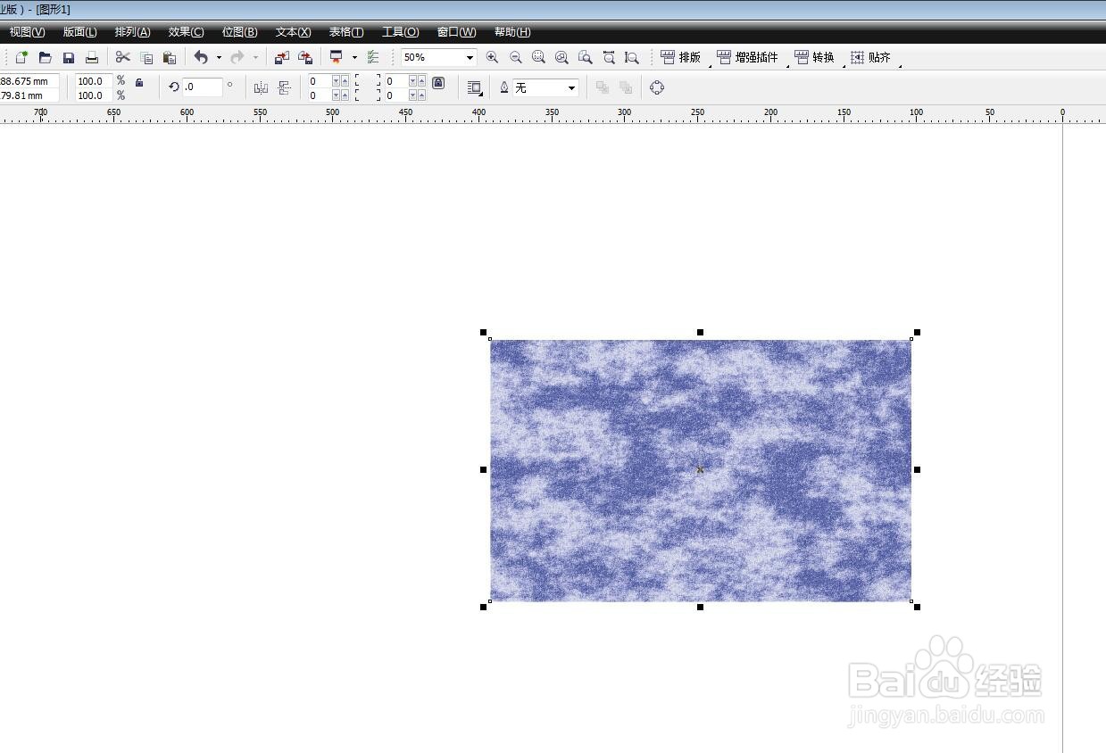Open the 版面(L) menu
The image size is (1106, 753).
tap(80, 32)
